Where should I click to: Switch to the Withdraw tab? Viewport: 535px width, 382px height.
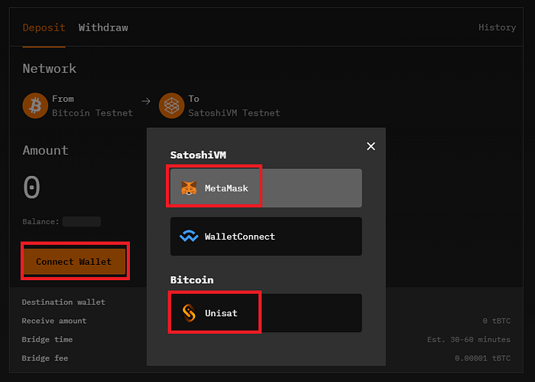(x=103, y=28)
